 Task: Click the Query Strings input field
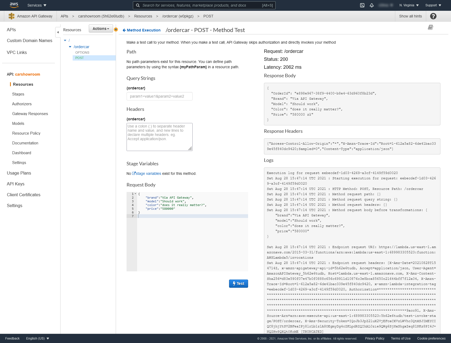160,96
